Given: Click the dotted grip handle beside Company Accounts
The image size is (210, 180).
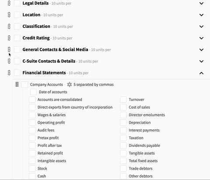Looking at the screenshot, I should [17, 84].
